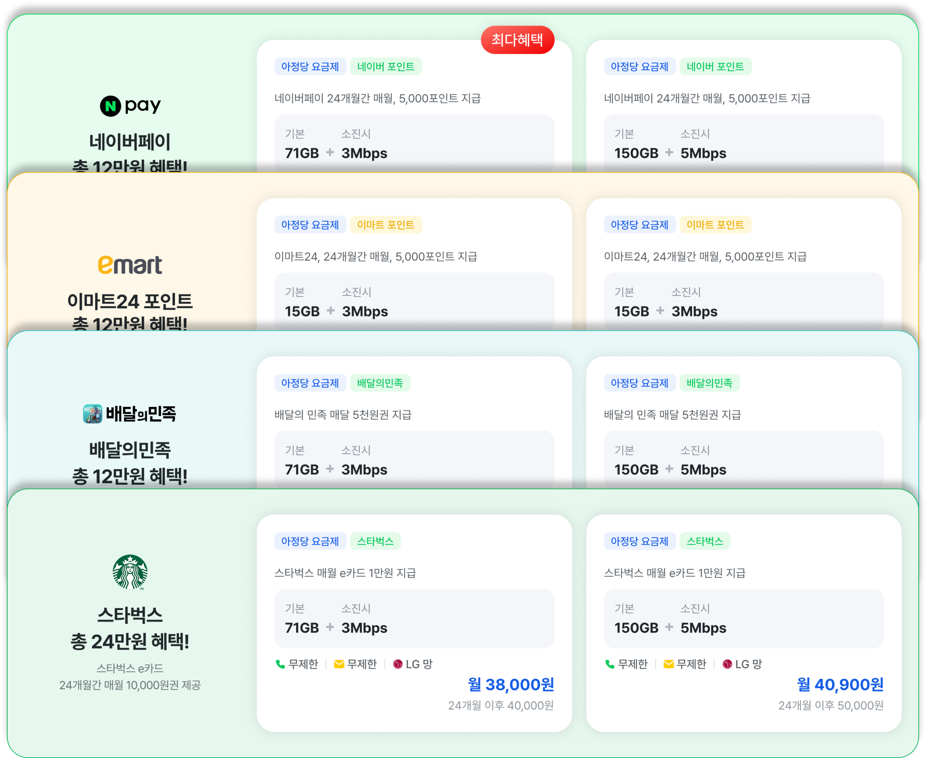This screenshot has height=758, width=926.
Task: Click phone icon in 38,000원 plan card
Action: [x=280, y=664]
